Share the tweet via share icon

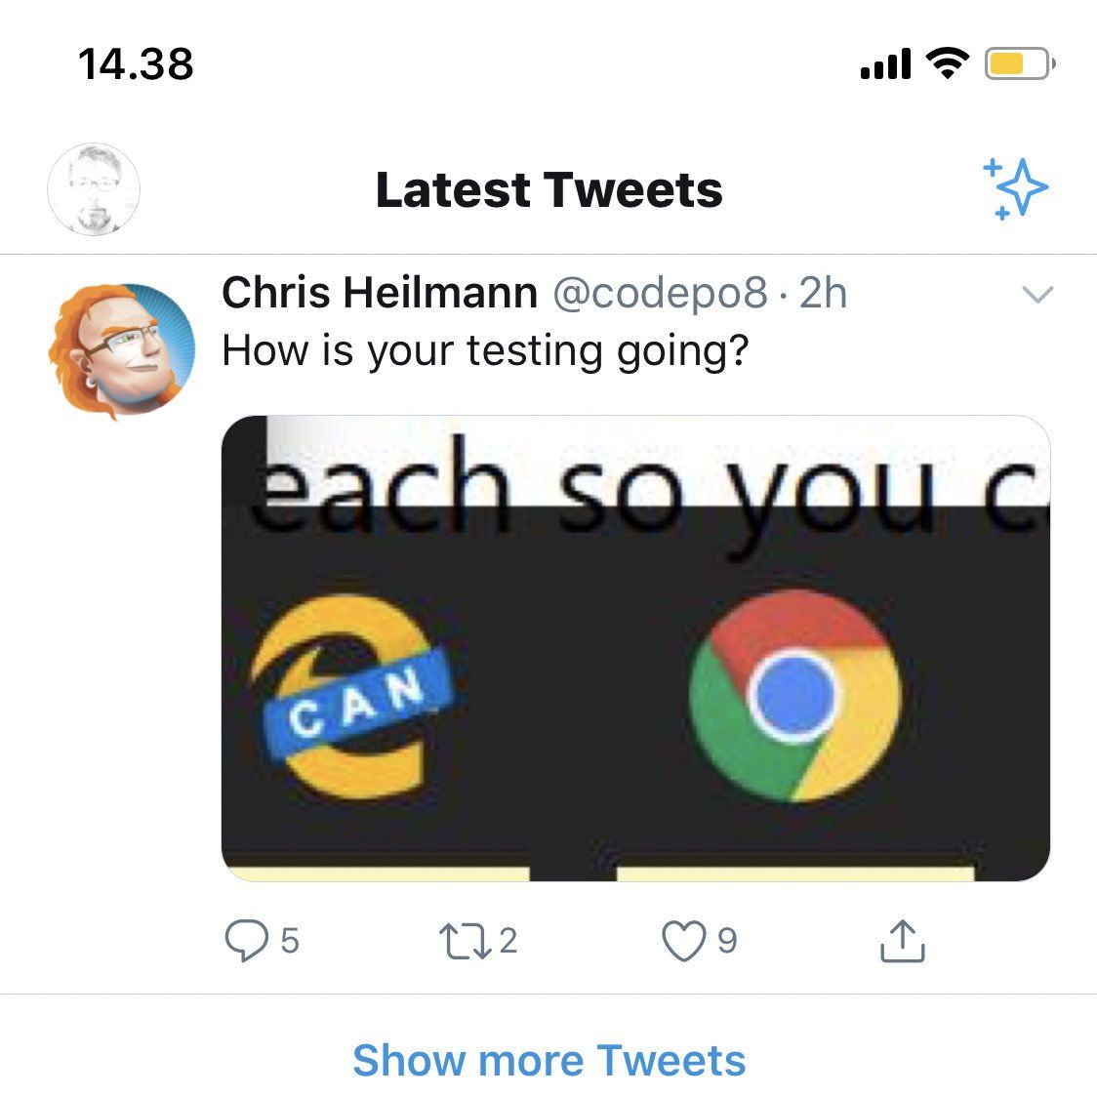click(x=903, y=941)
